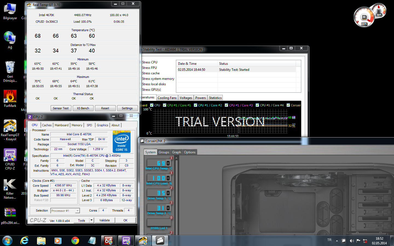Switch to AIDA64 taskbar button
Image resolution: width=394 pixels, height=246 pixels.
(109, 241)
